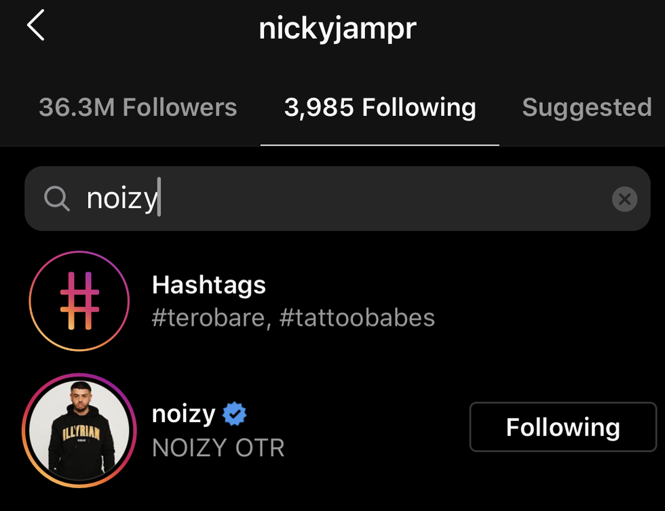Screen dimensions: 665x511
Task: Tap the white underline beneath the Following tab
Action: [x=380, y=144]
